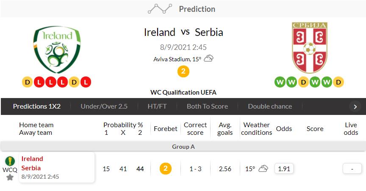Click the WCQ trophy competition icon
Screen dimensions: 366x191
[10, 161]
